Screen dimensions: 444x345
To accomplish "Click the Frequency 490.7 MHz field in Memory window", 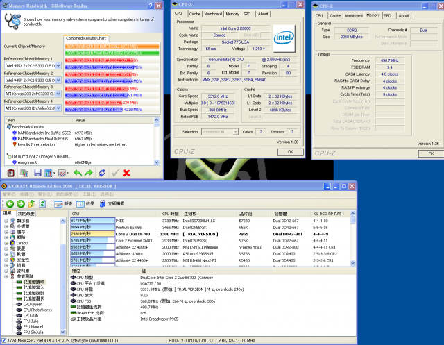I will 390,60.
